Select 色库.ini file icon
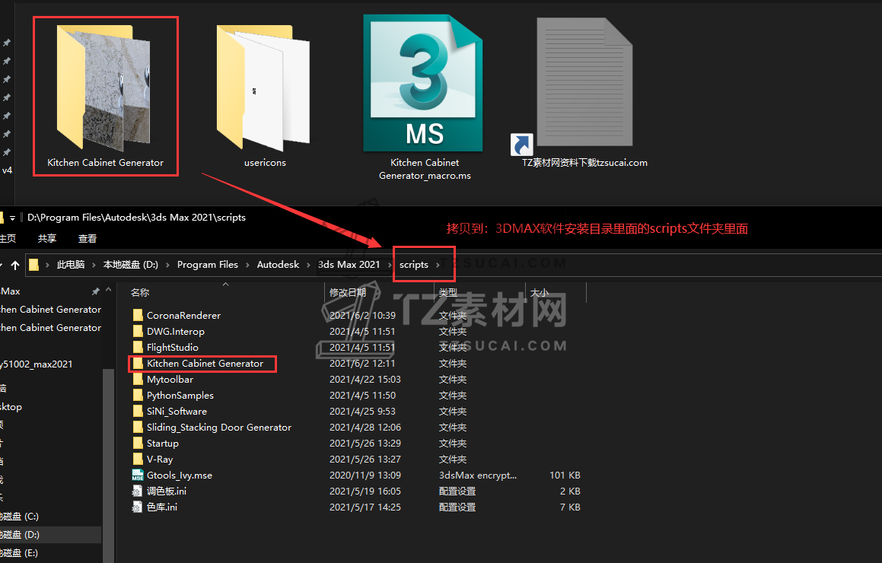This screenshot has width=882, height=563. pos(137,507)
